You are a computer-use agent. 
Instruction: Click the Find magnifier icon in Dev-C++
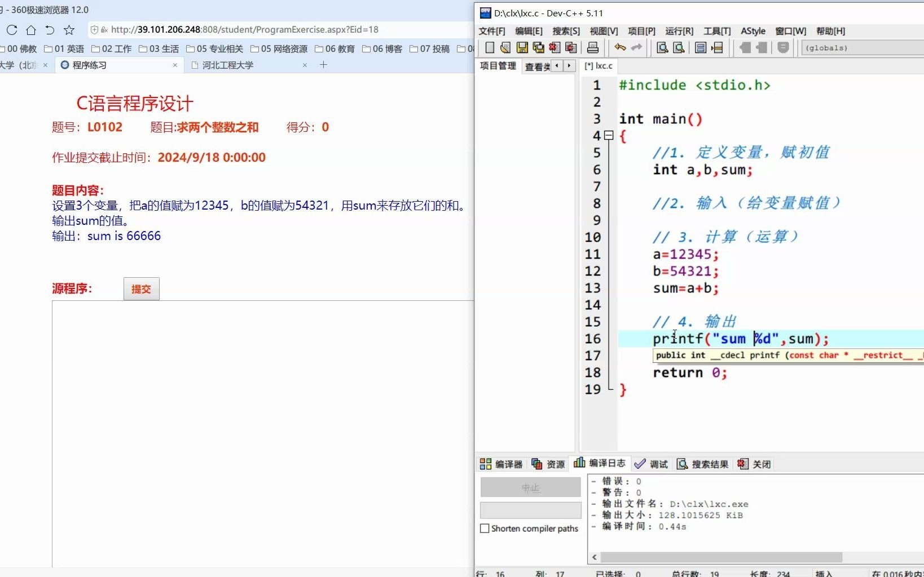click(x=663, y=48)
